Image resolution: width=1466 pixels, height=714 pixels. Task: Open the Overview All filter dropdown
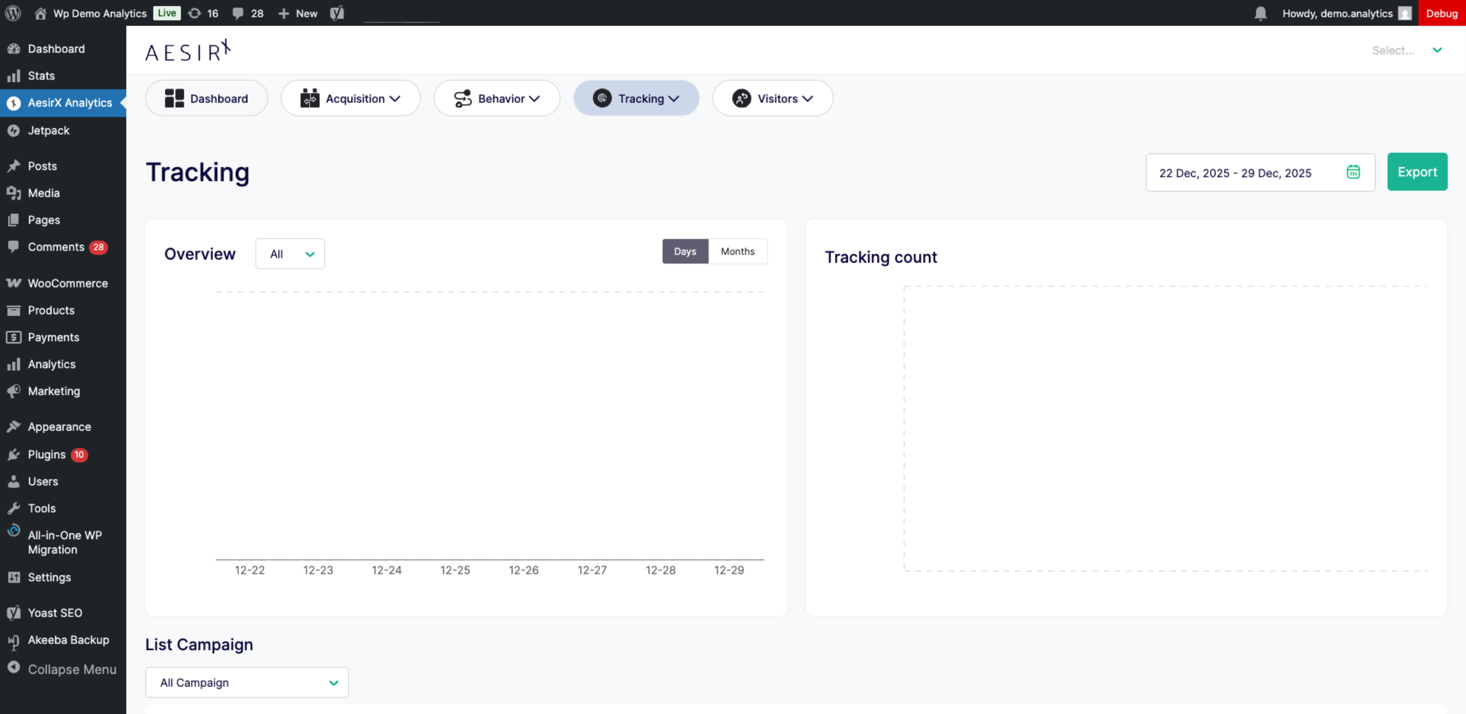pos(290,254)
